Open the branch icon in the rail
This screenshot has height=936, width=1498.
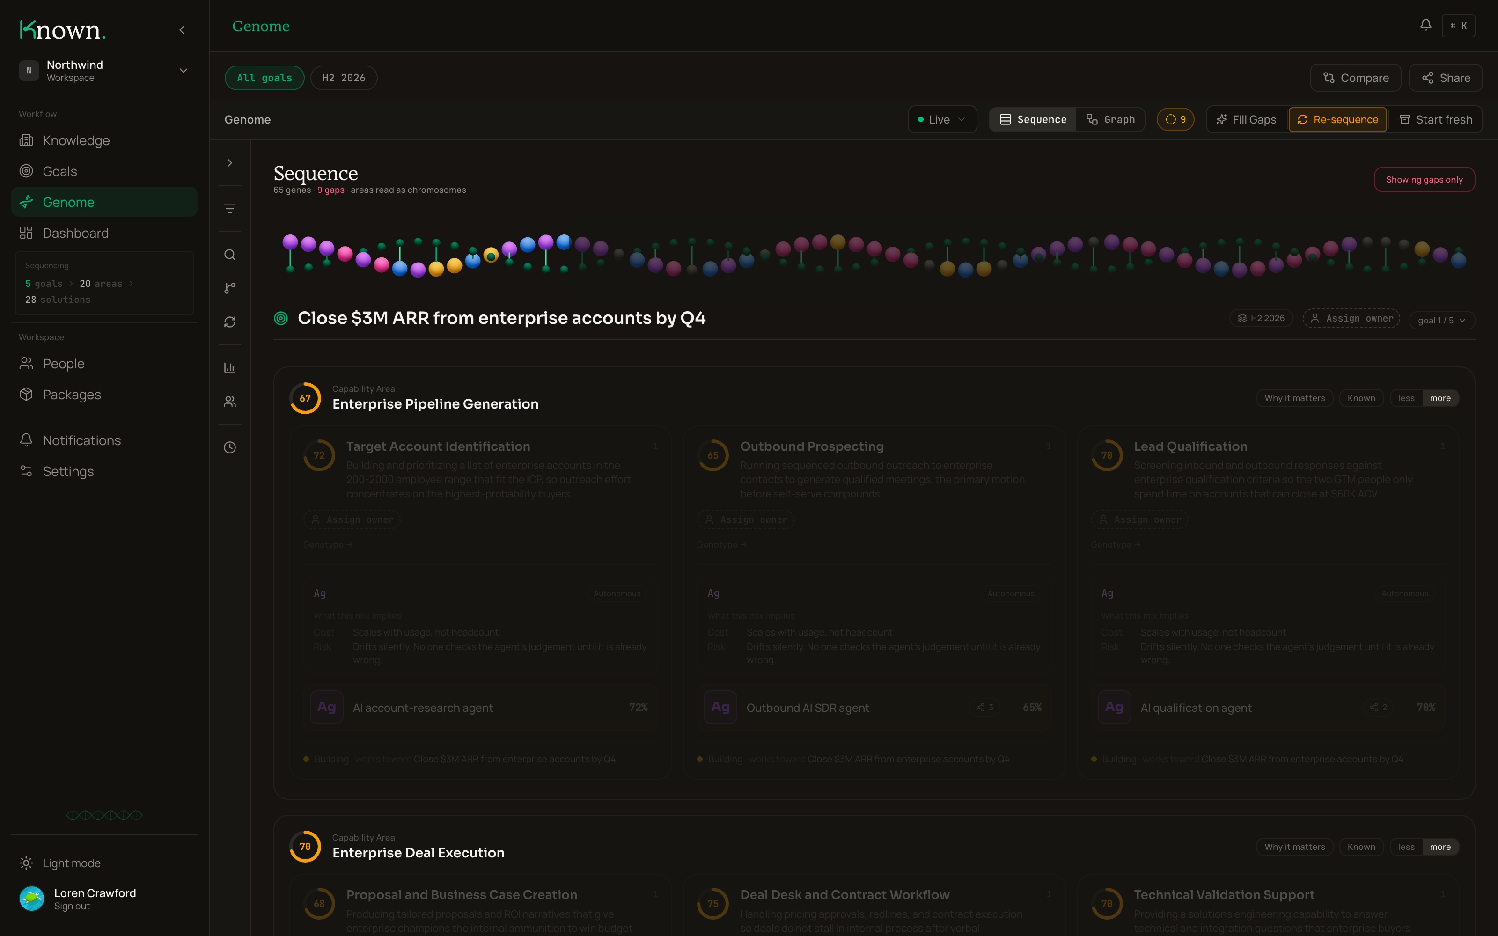[230, 288]
